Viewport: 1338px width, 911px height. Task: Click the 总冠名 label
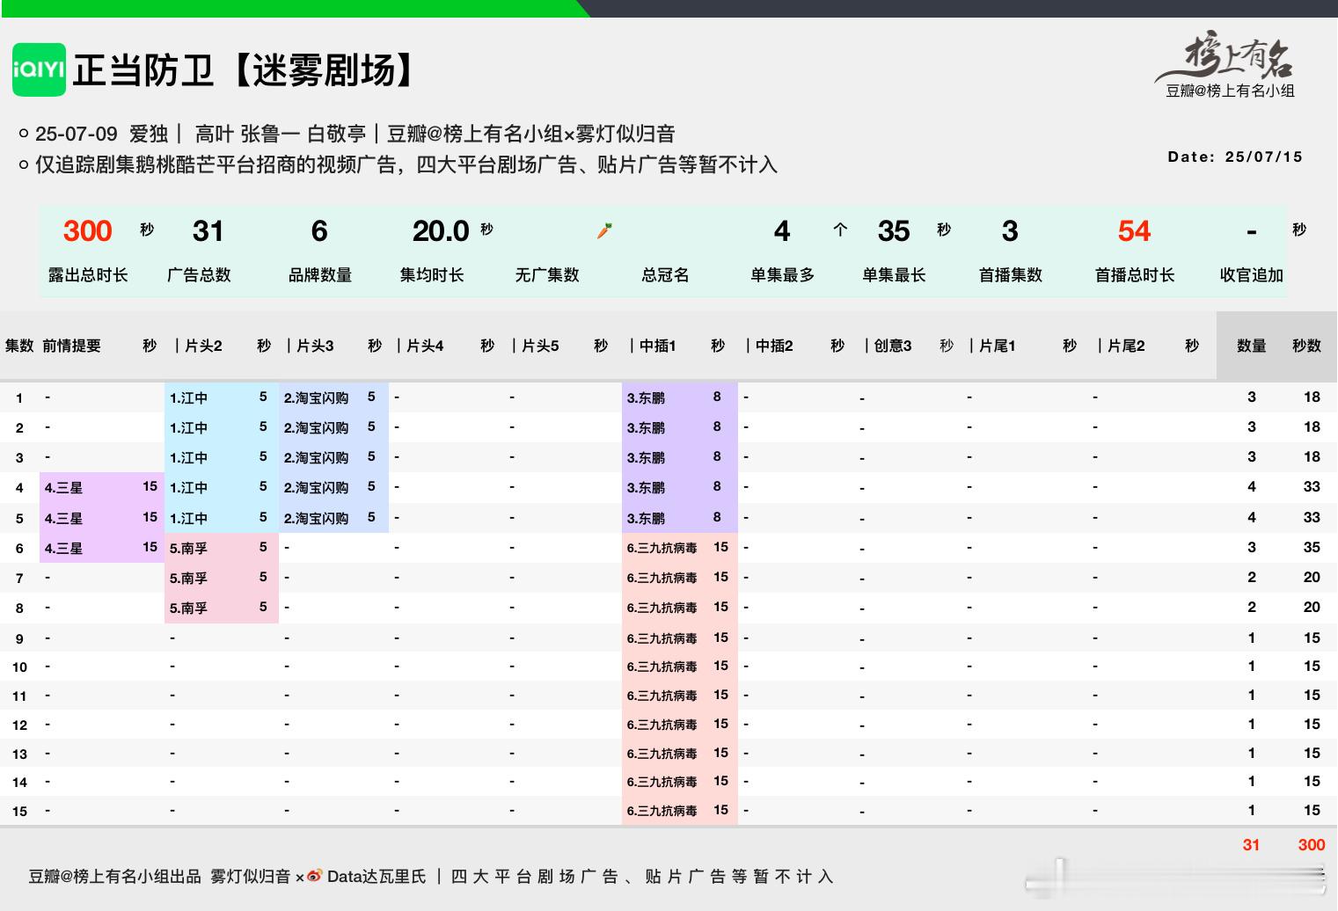click(666, 275)
